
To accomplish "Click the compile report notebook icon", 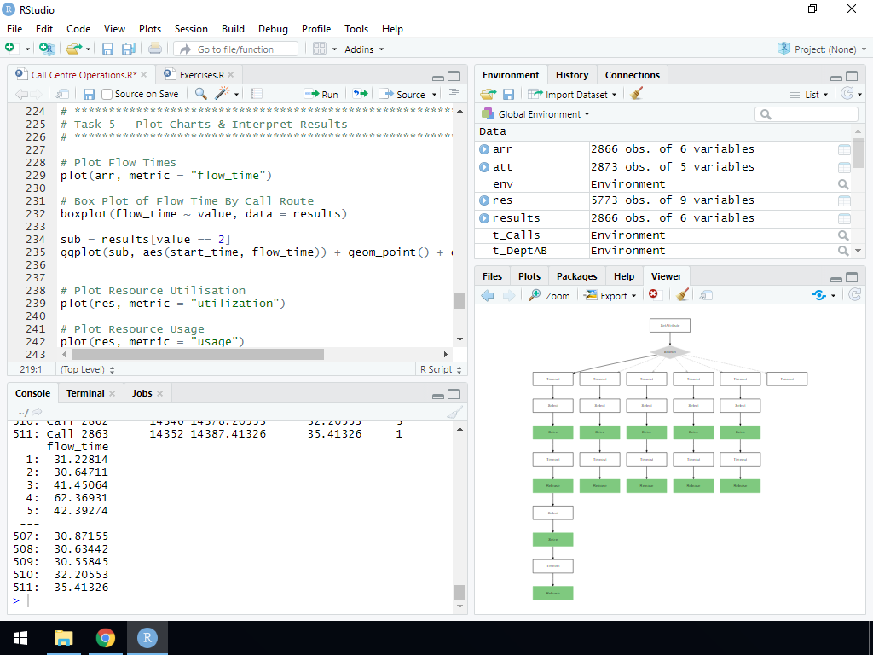I will coord(256,94).
